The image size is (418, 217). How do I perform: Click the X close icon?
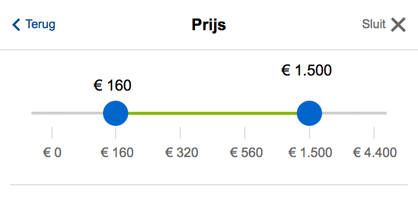click(398, 25)
